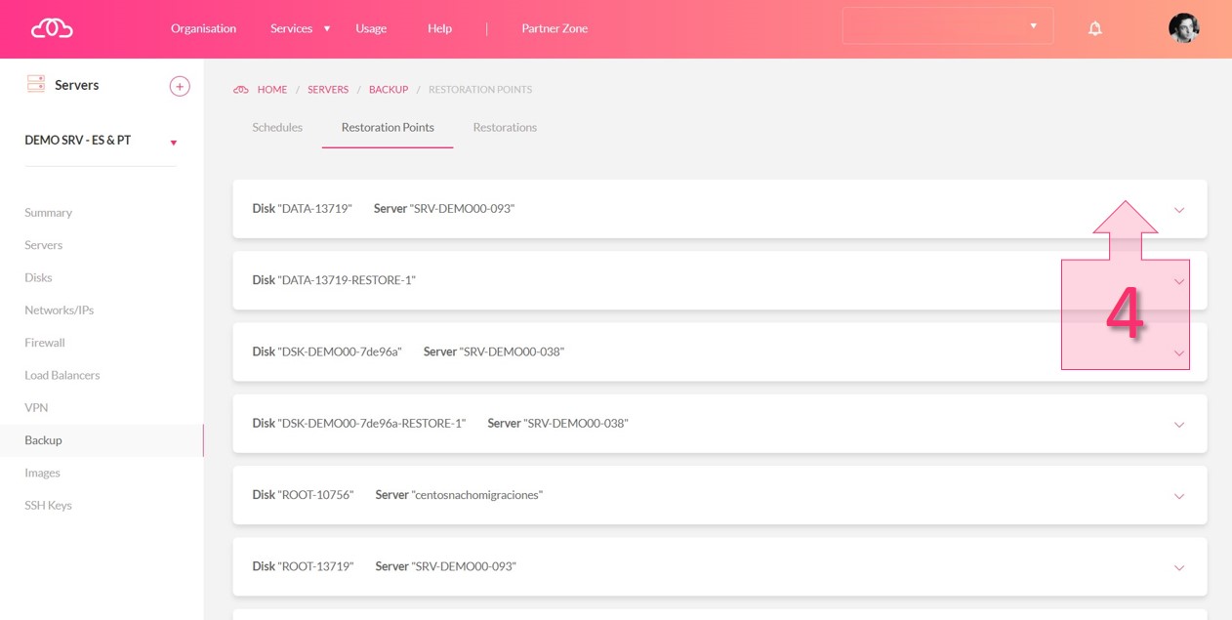Expand the DSK-DEMO00-7de96a-RESTORE-1 disk row
The width and height of the screenshot is (1232, 620).
tap(1178, 425)
